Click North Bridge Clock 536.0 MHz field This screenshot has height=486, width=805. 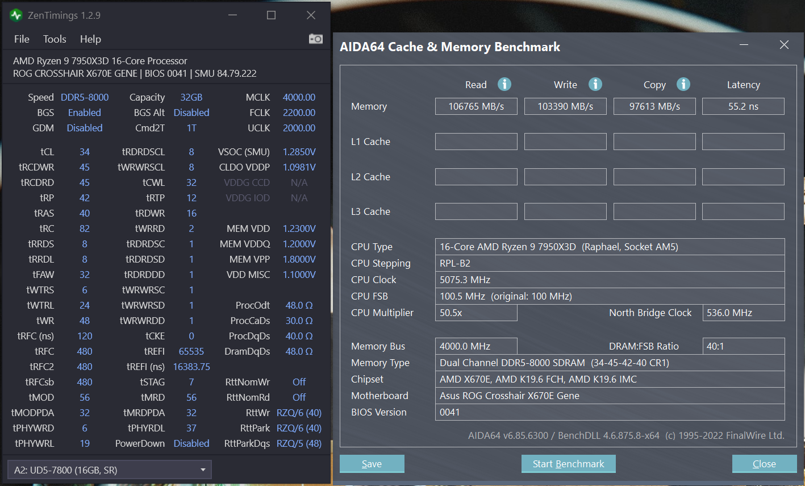pos(743,313)
